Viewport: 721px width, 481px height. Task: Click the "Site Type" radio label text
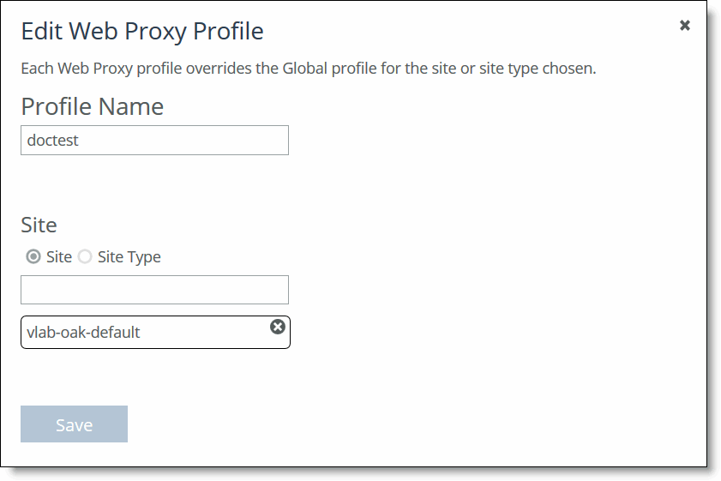click(129, 256)
